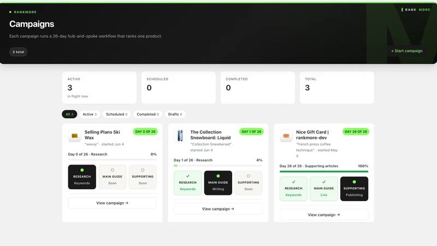
Task: Select the Active 3 filter tab
Action: pyautogui.click(x=90, y=114)
